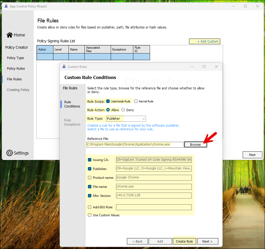The image size is (265, 249).
Task: Click the Min. Version text field
Action: pos(154,196)
